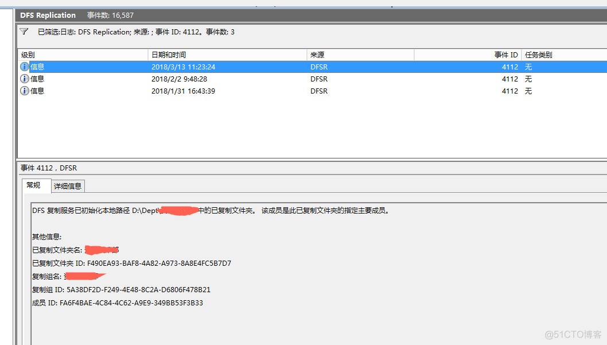The width and height of the screenshot is (607, 345).
Task: Click info icon of 2018/1/31 event row
Action: pos(25,91)
